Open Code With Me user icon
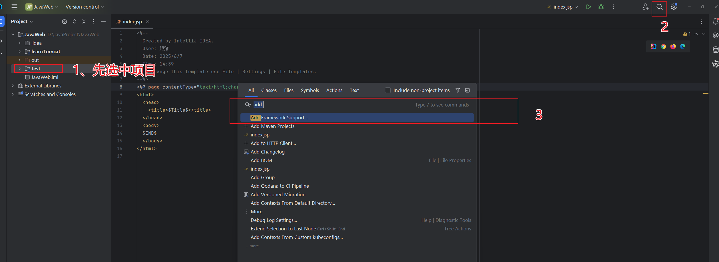The height and width of the screenshot is (262, 719). click(645, 7)
